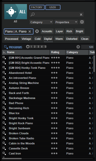Reset all filters with circled X icon
This screenshot has height=161, width=96.
(x=37, y=31)
